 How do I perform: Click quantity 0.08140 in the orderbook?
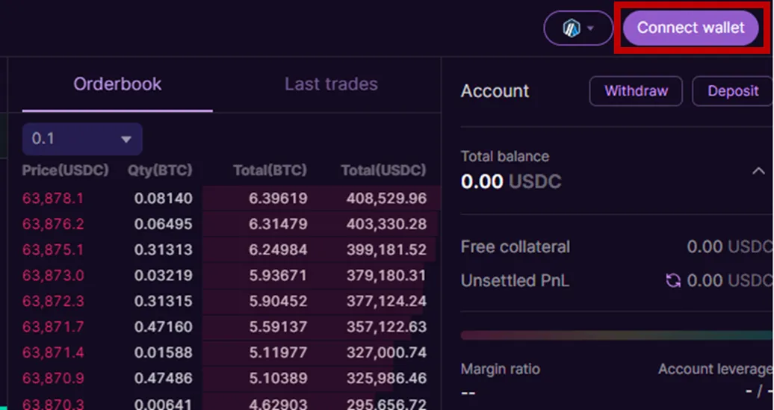coord(164,199)
